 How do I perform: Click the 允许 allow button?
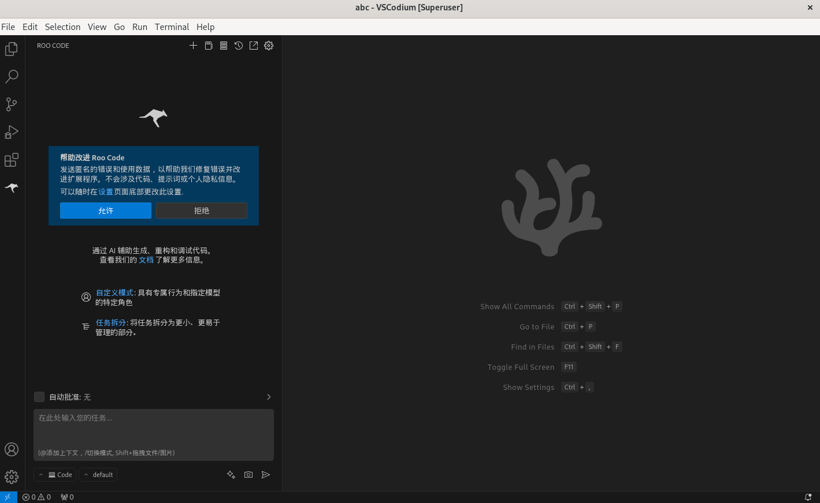106,211
